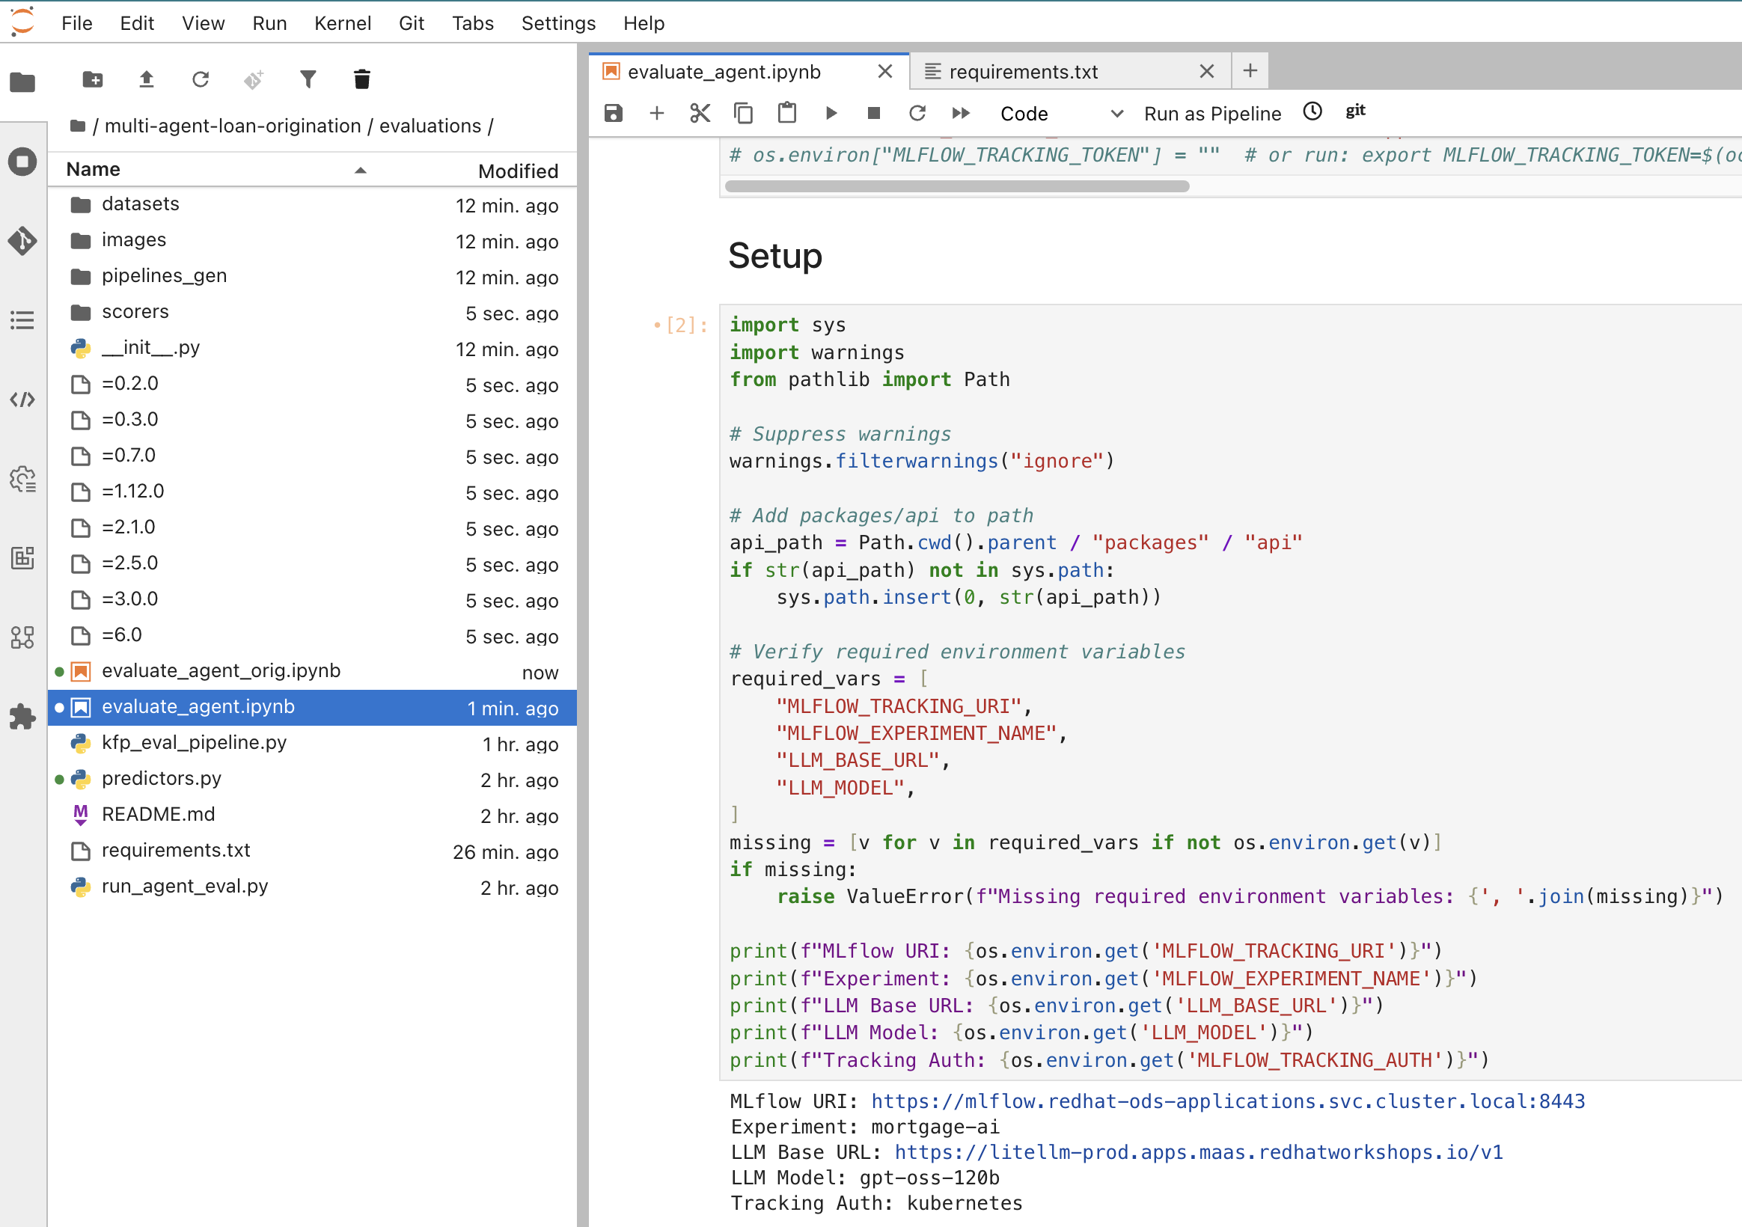The image size is (1742, 1227).
Task: Save the notebook with the disk icon
Action: coord(613,114)
